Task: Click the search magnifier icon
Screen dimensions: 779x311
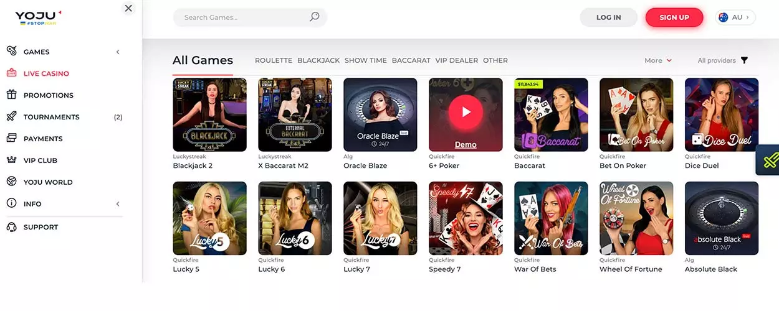Action: [x=315, y=17]
